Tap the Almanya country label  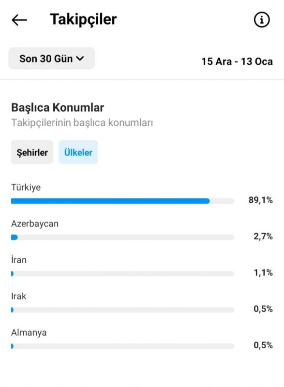(29, 332)
